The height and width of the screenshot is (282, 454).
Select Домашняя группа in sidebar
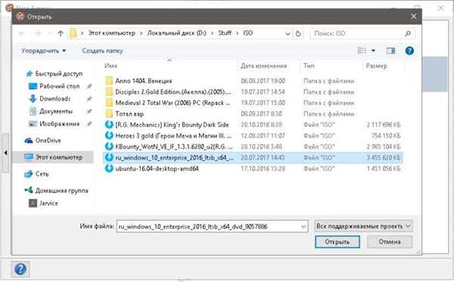coord(62,191)
